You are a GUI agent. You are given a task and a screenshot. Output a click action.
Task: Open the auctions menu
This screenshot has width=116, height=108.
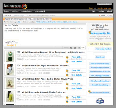[15, 11]
